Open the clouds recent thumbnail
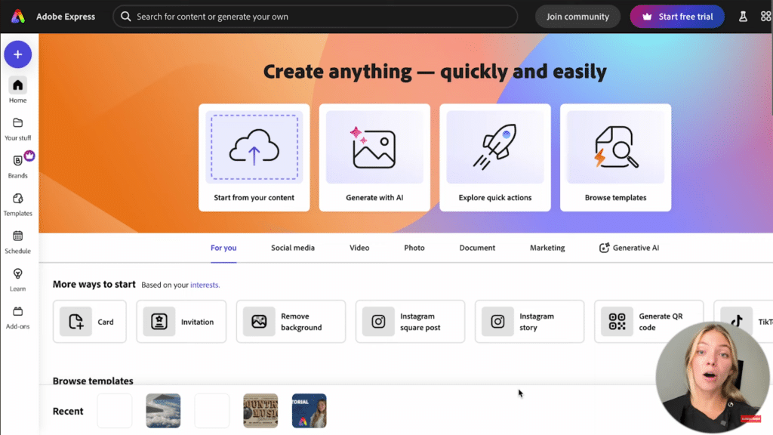The image size is (773, 435). (x=163, y=410)
